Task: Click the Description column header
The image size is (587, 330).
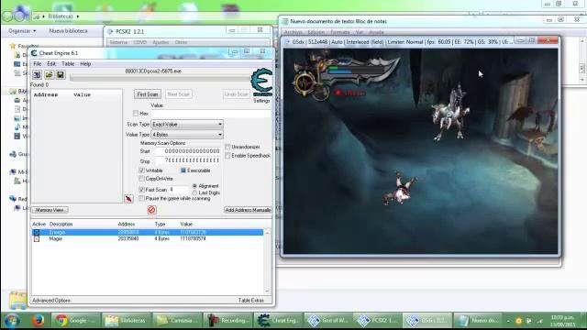Action: (61, 224)
